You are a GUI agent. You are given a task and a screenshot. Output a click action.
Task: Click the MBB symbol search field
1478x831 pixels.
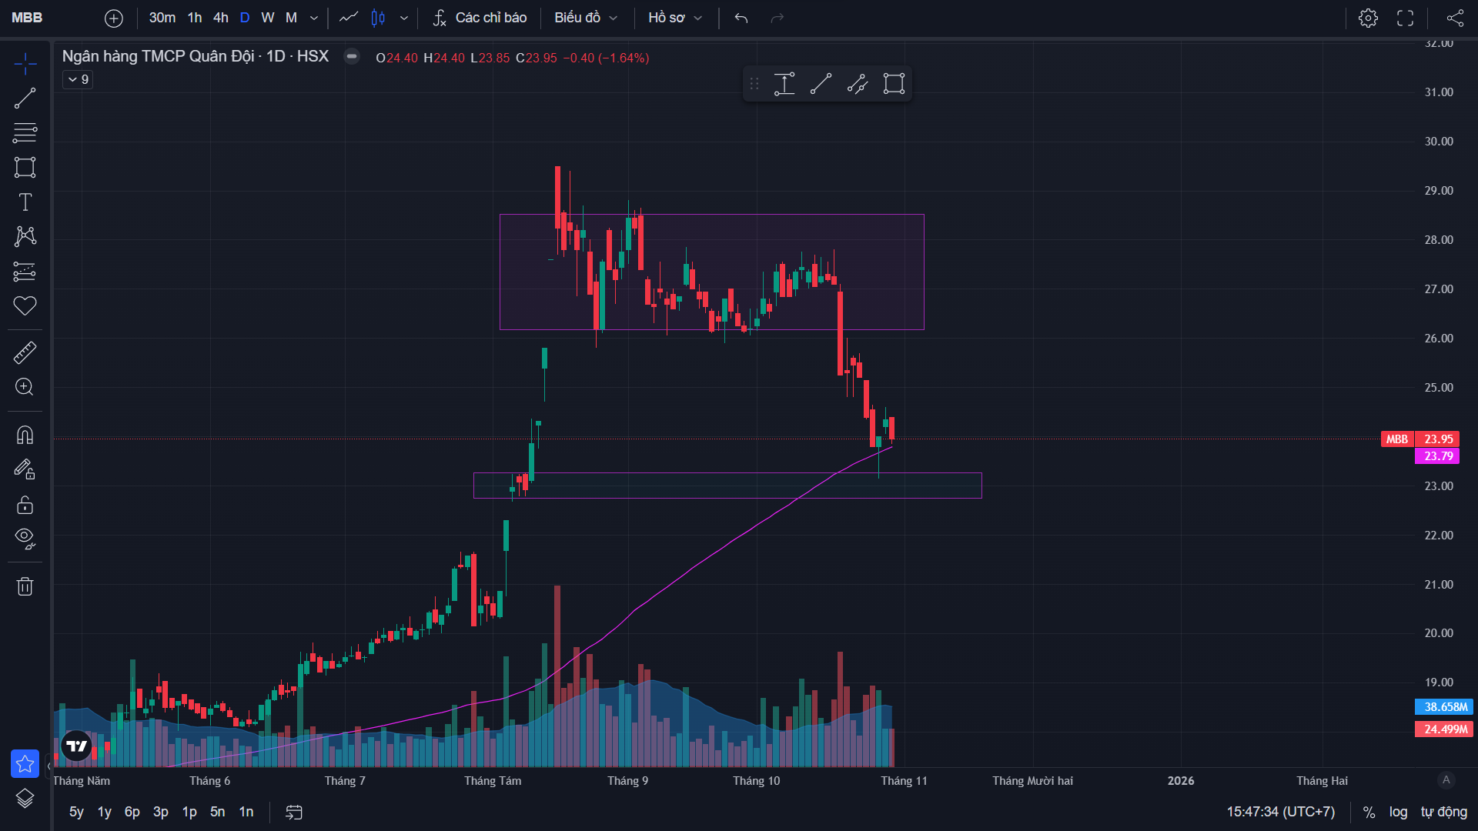[x=28, y=18]
